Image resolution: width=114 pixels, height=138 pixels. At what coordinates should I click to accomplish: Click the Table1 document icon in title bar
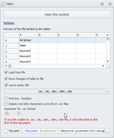point(3,4)
